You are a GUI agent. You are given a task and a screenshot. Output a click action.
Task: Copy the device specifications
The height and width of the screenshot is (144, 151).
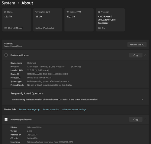(136, 55)
